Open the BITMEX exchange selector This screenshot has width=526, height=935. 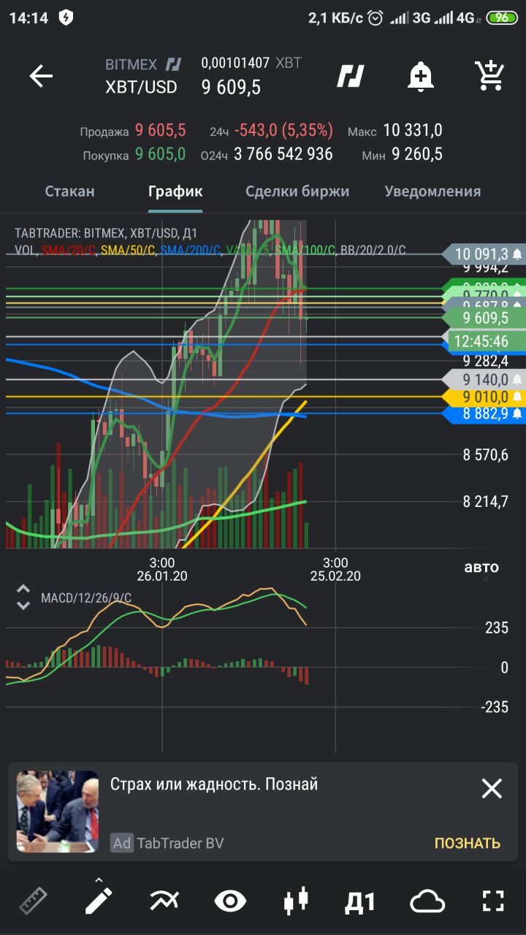[x=143, y=64]
